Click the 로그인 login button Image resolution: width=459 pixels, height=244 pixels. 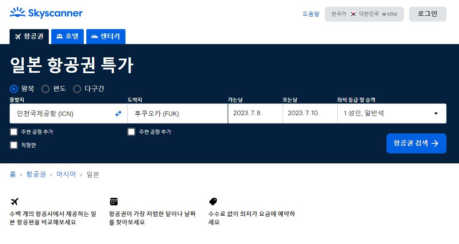pos(427,14)
